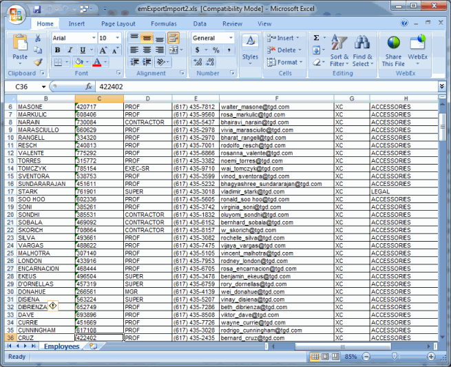Align text right
The width and height of the screenshot is (451, 367).
click(159, 50)
